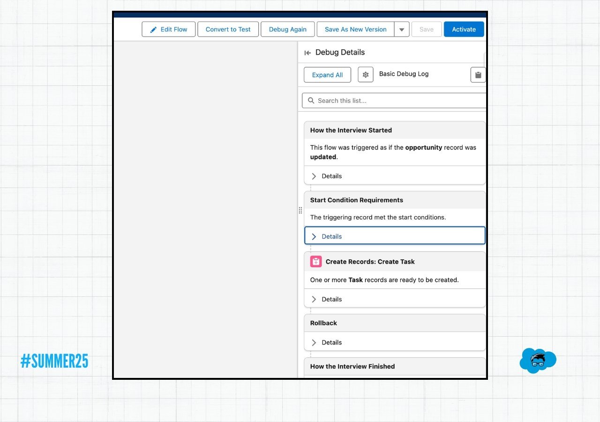Viewport: 600px width, 422px height.
Task: Click the Debug Again button
Action: pos(287,29)
